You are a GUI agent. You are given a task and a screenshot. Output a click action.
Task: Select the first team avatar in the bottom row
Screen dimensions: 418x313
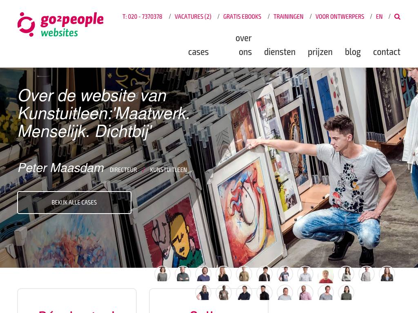[x=203, y=292]
